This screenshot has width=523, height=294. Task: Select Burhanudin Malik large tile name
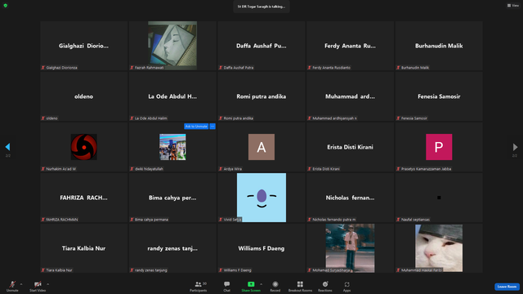tap(439, 46)
